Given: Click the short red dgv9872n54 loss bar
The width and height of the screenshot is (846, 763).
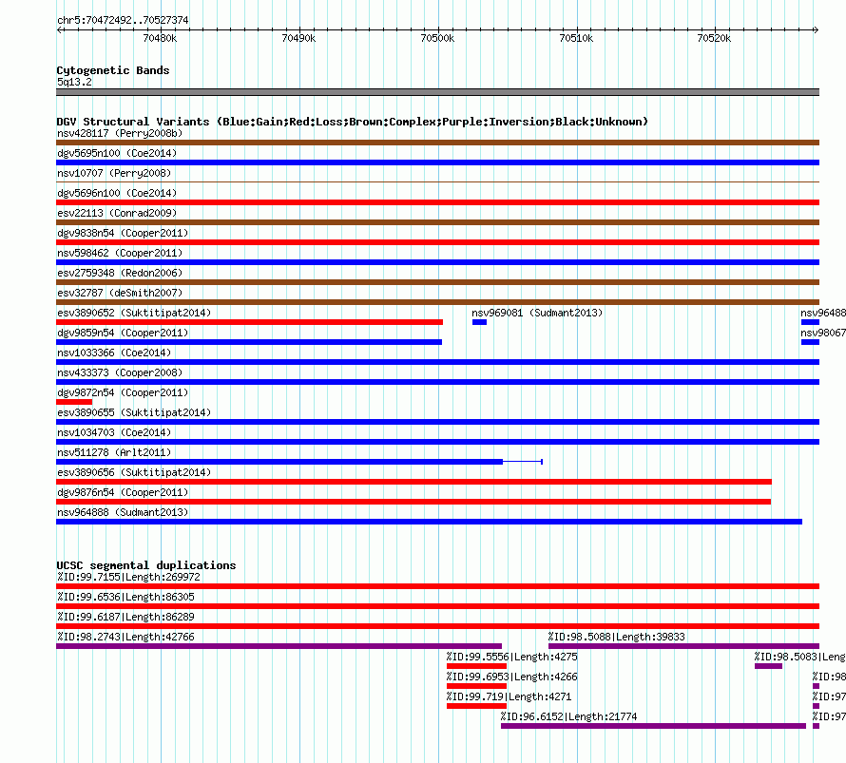Looking at the screenshot, I should [74, 402].
